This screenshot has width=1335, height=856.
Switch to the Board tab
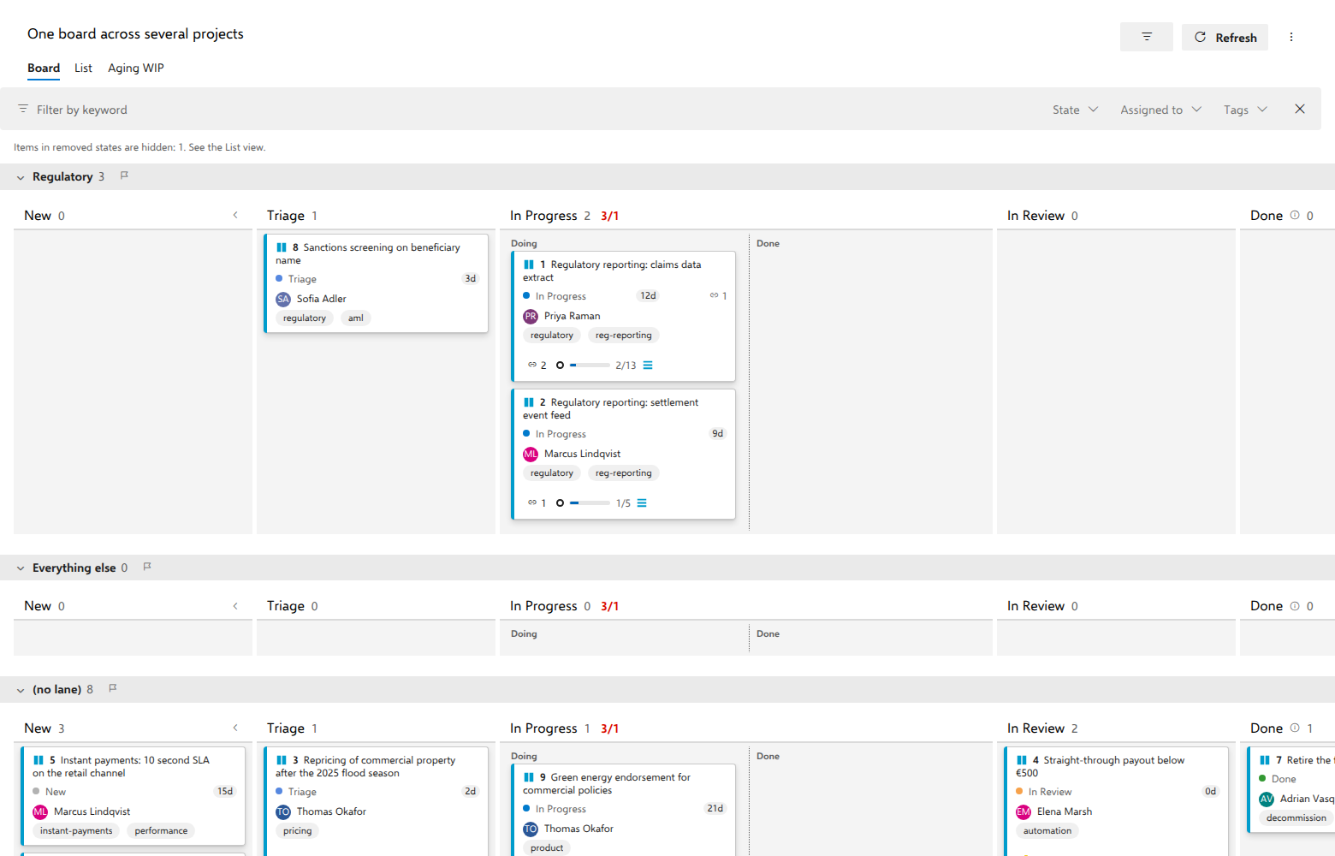44,68
